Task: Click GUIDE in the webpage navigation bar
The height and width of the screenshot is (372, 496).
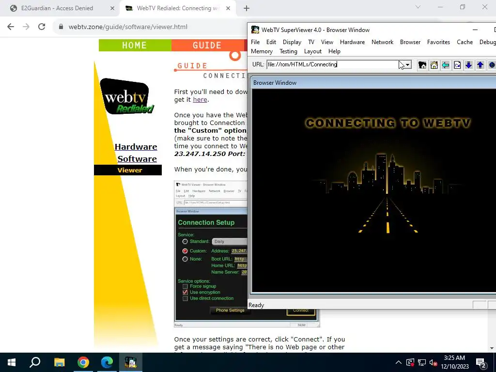Action: [207, 45]
